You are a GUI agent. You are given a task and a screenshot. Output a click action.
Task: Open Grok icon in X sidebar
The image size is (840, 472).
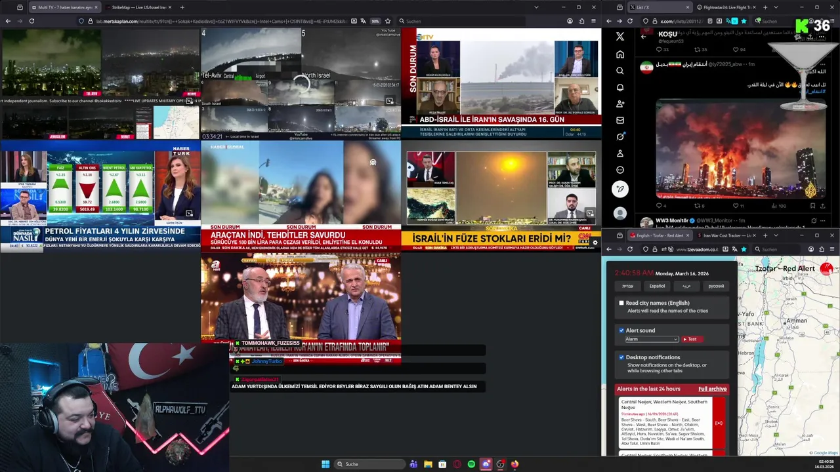coord(619,136)
